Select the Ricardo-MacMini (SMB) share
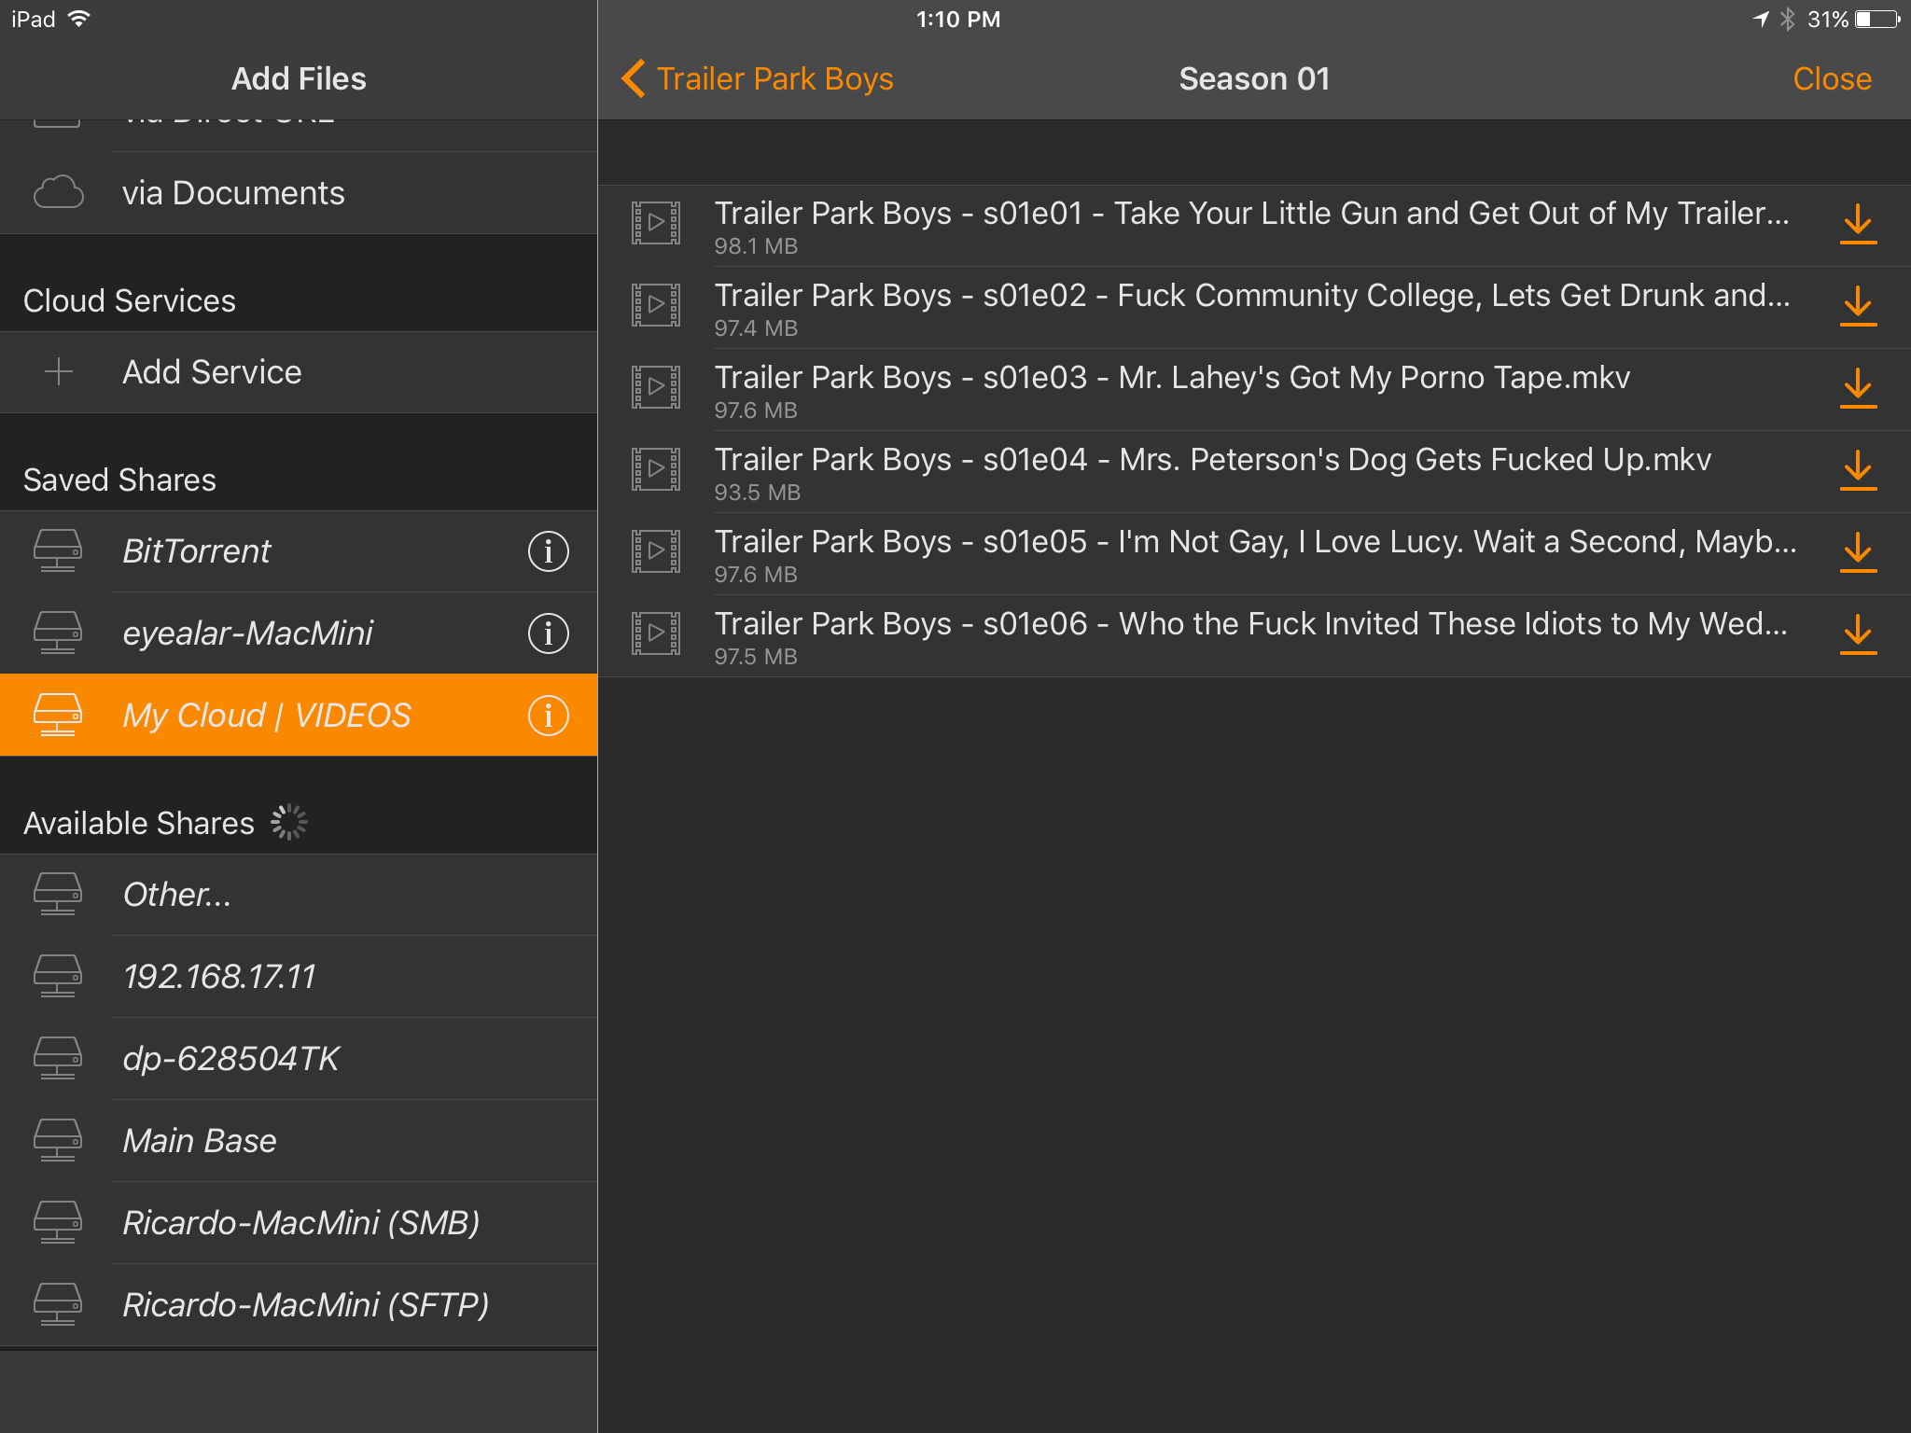 pyautogui.click(x=300, y=1223)
